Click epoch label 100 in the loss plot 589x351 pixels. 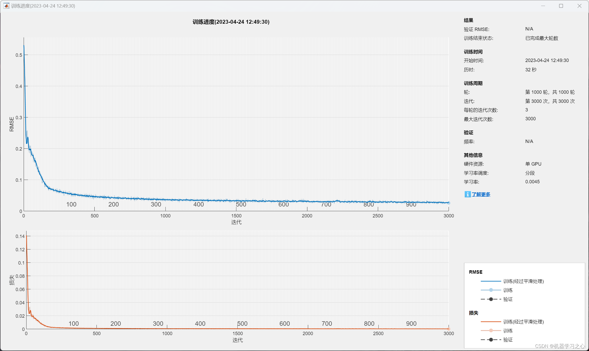(74, 324)
